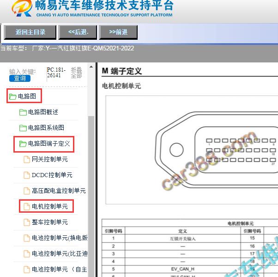Image resolution: width=278 pixels, height=277 pixels.
Task: Click the 高压配电盒控制单元 document icon
Action: 27,191
